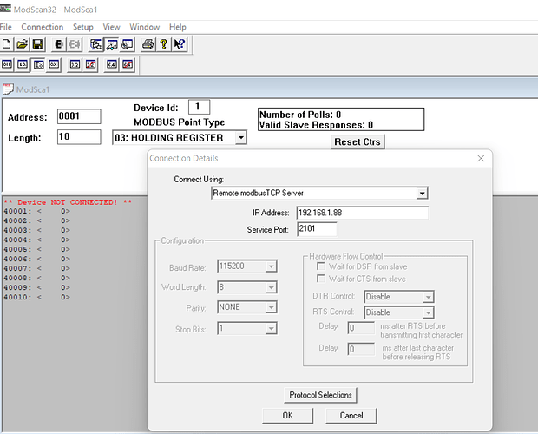Open the Connection menu
Screen dimensions: 538x434
tap(43, 27)
